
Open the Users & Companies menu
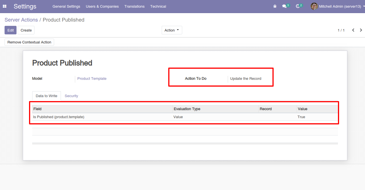click(x=102, y=6)
